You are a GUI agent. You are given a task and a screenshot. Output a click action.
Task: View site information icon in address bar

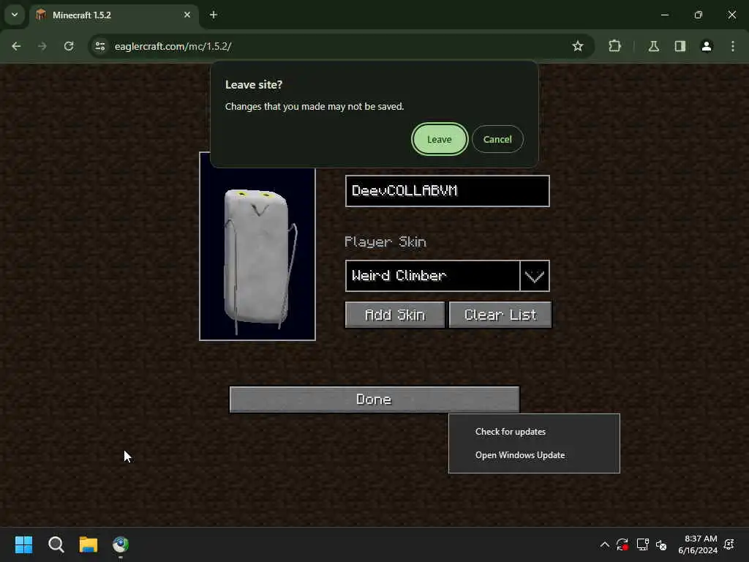100,46
